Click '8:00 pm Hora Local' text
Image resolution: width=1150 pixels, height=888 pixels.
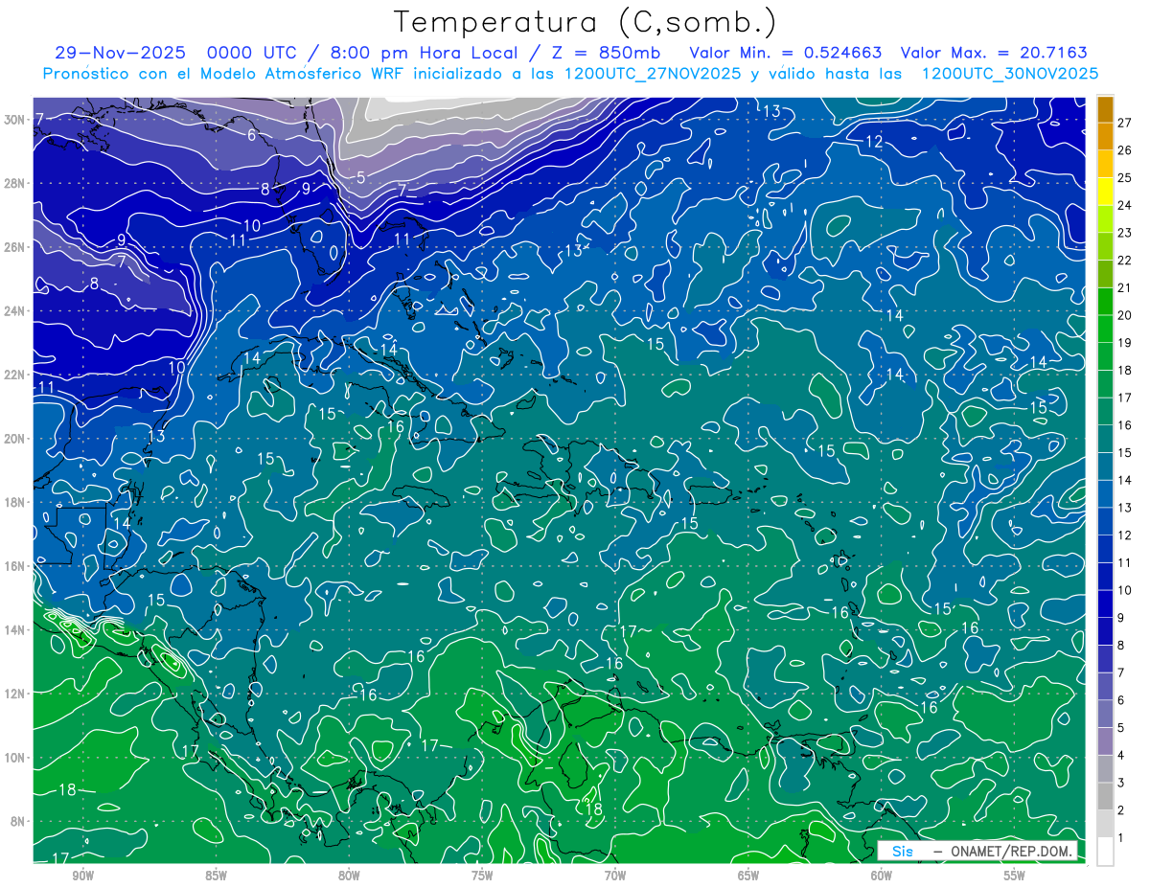point(425,53)
